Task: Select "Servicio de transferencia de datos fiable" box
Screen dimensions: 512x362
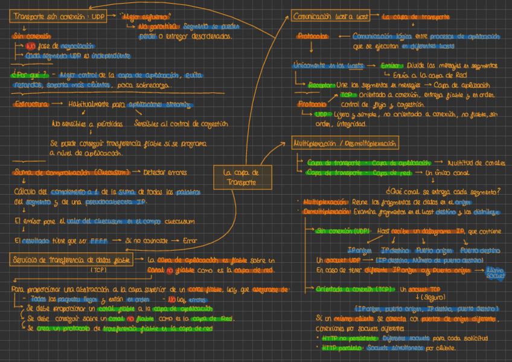Action: 71,259
